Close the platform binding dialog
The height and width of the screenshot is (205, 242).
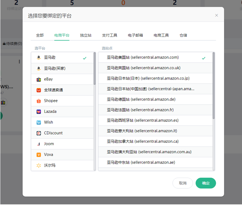click(217, 15)
